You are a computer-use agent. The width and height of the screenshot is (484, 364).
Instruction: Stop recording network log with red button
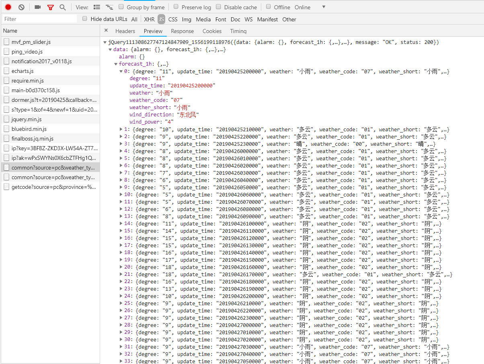point(8,7)
